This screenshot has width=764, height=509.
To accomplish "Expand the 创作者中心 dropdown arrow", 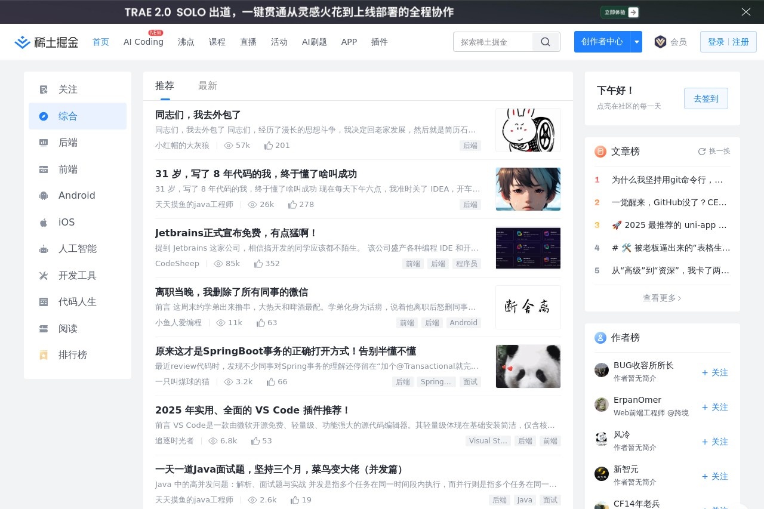I will [637, 42].
